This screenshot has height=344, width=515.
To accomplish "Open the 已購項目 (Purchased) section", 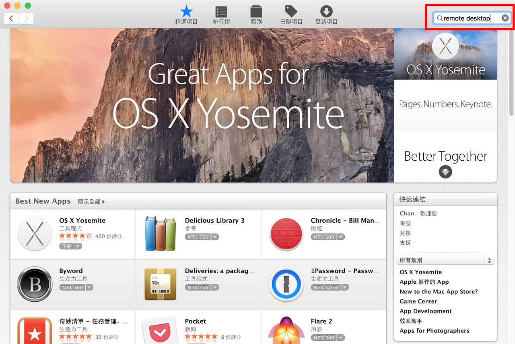I will pos(291,15).
